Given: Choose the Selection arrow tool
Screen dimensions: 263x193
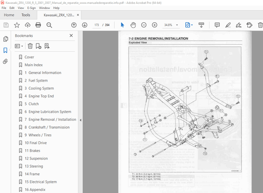Looking at the screenshot, I should (x=122, y=25).
